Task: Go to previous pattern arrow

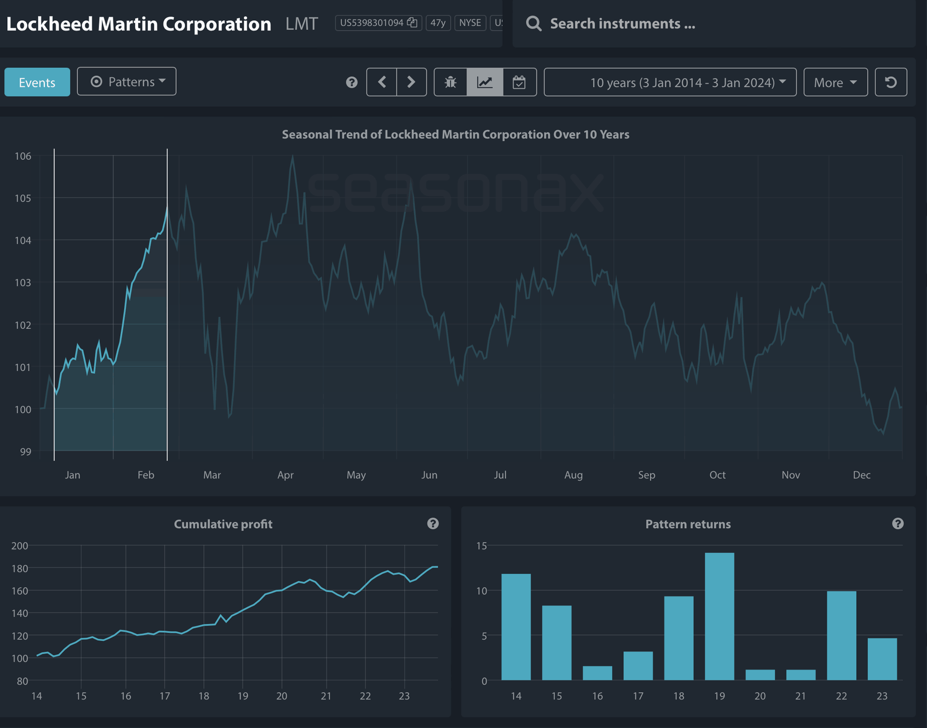Action: tap(382, 82)
